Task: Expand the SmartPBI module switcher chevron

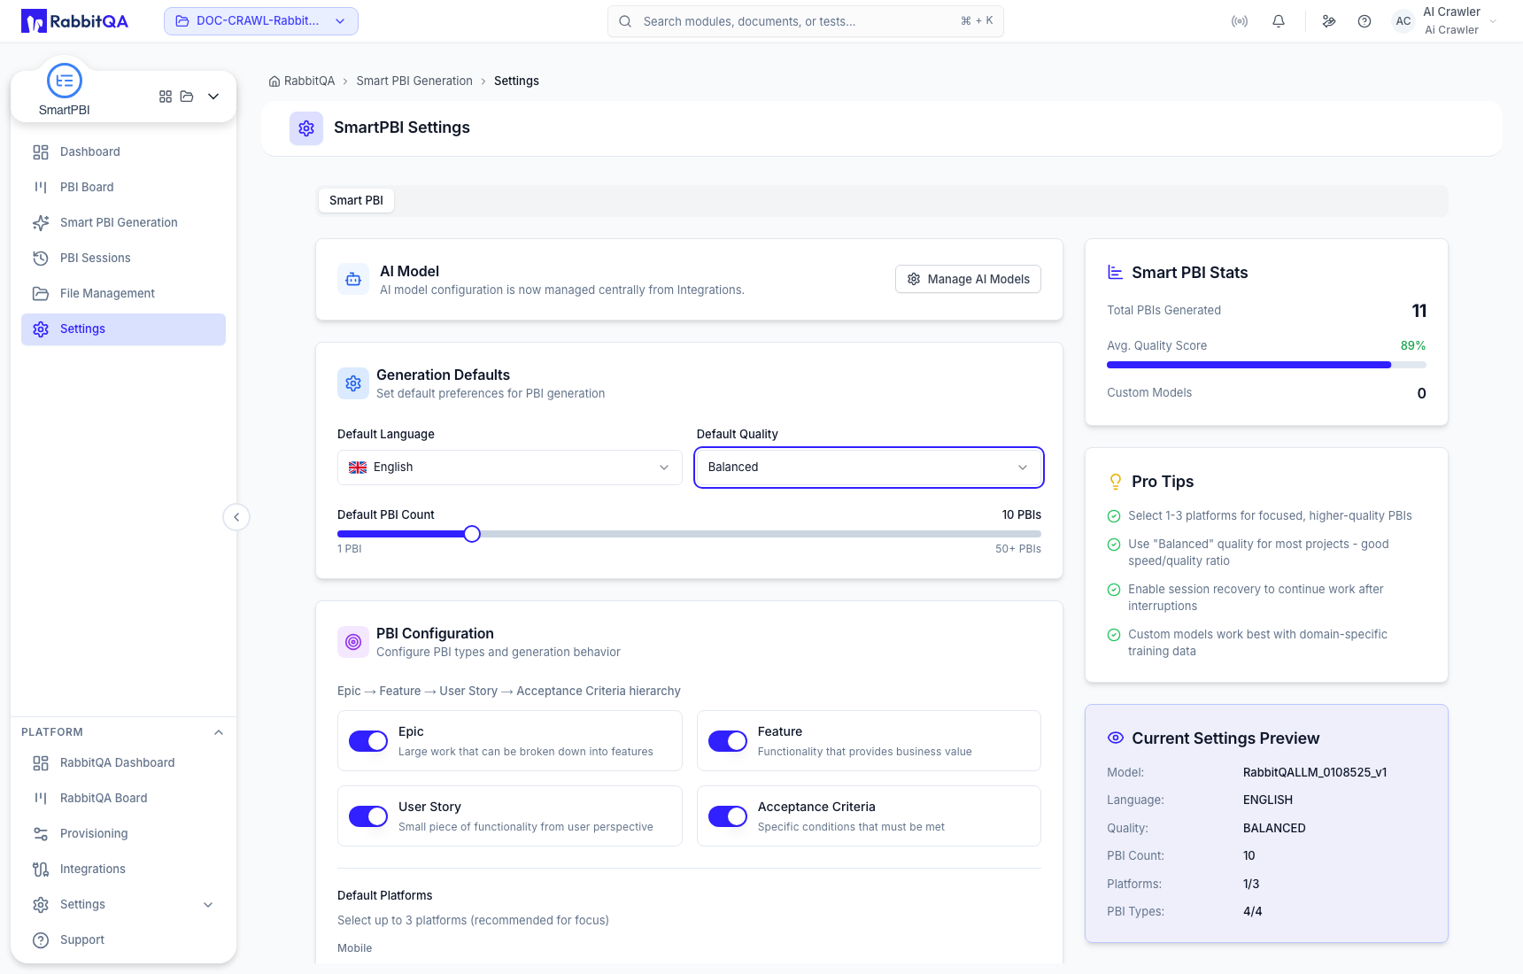Action: click(x=213, y=97)
